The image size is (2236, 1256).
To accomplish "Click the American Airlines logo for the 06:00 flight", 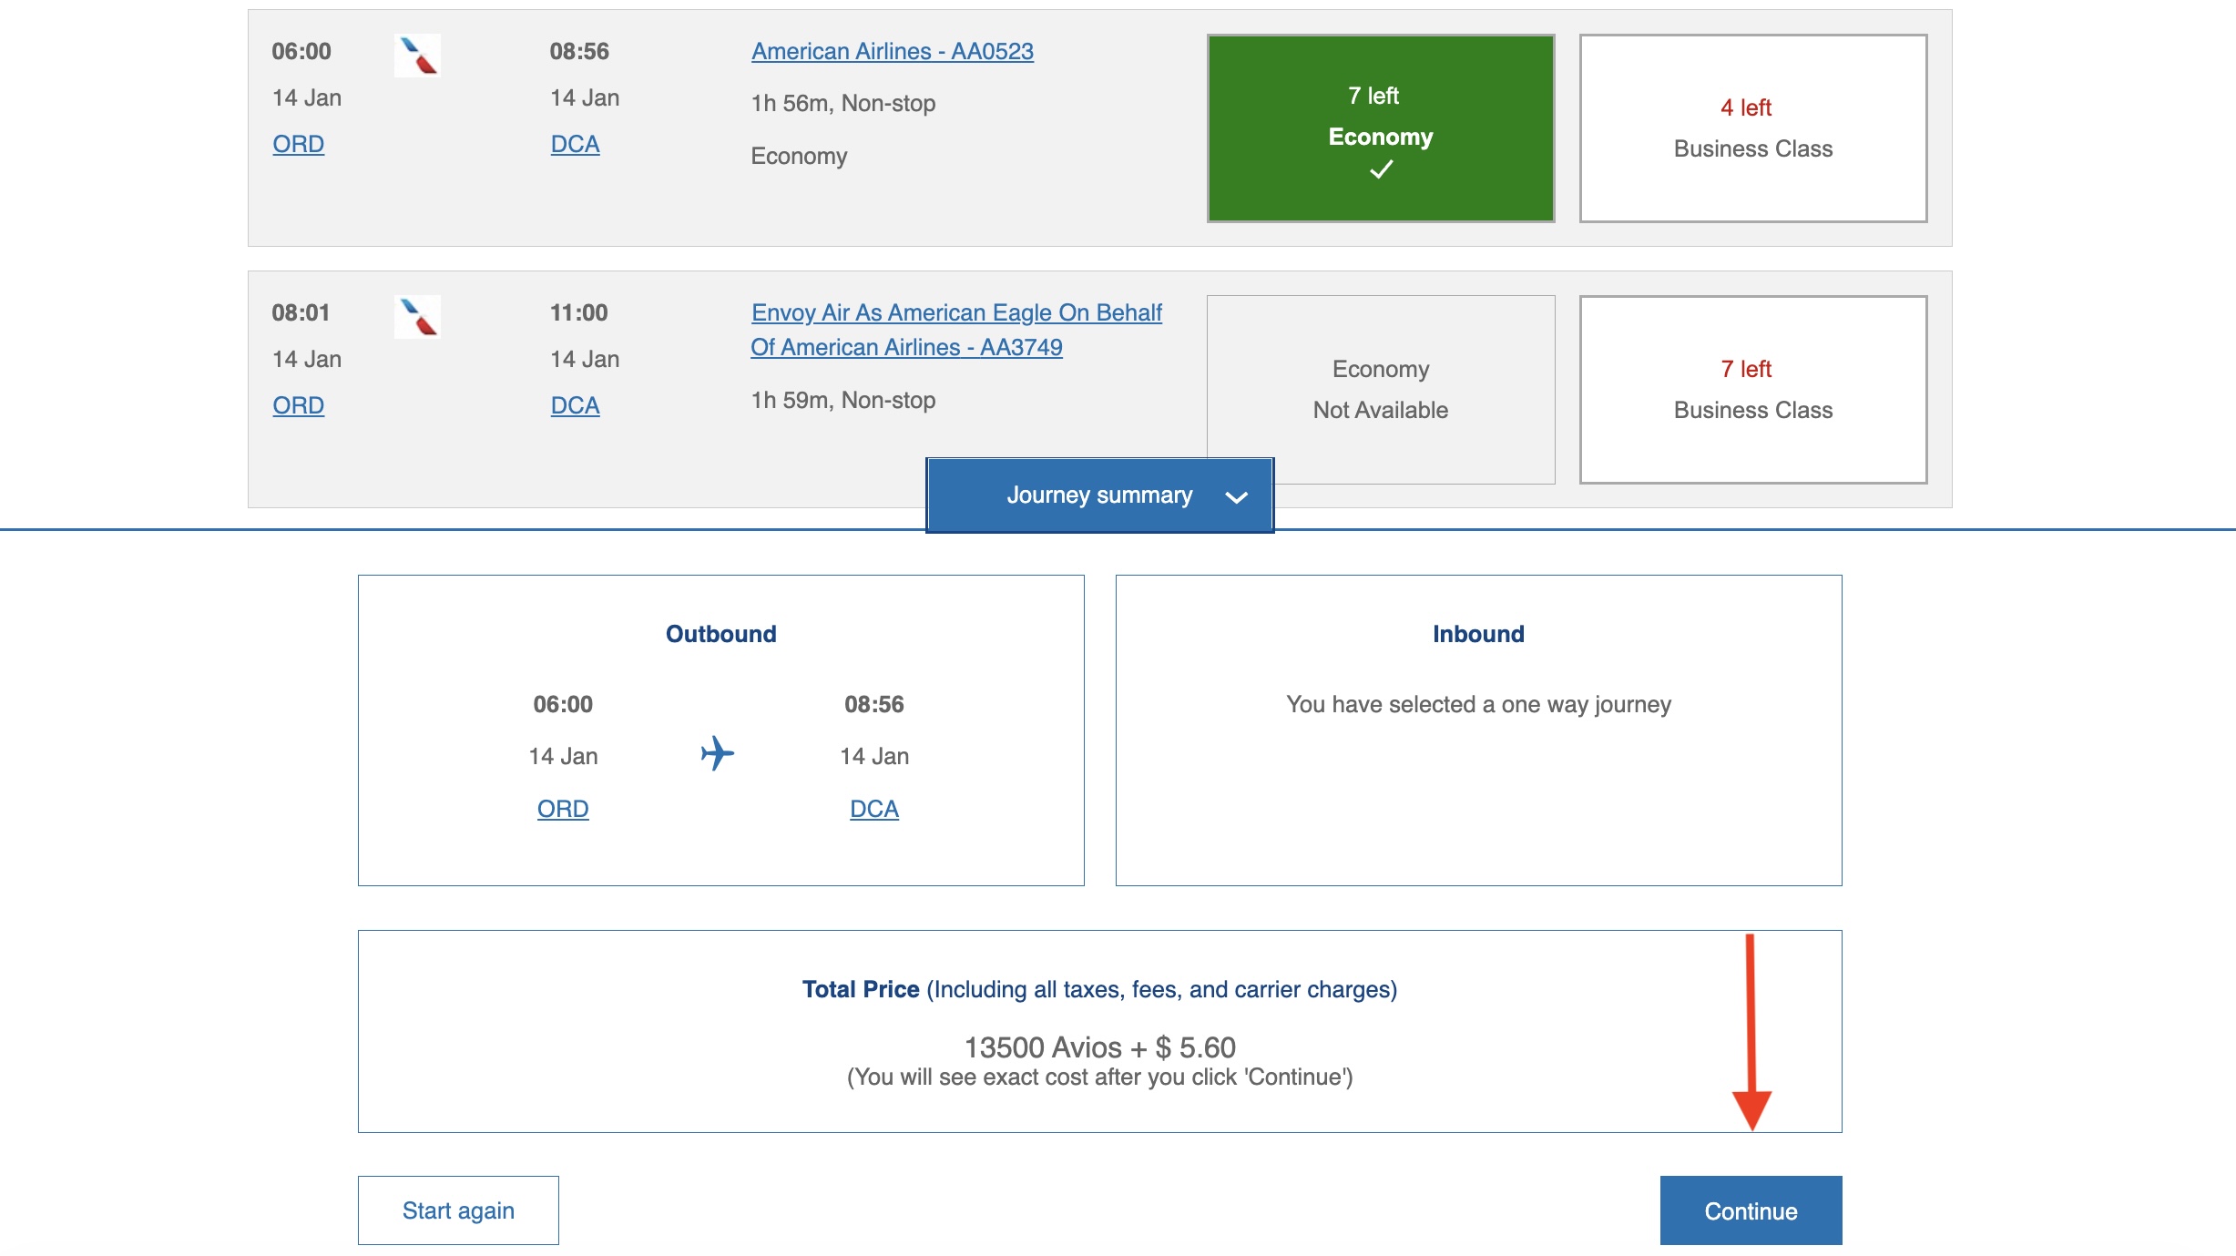I will (417, 56).
